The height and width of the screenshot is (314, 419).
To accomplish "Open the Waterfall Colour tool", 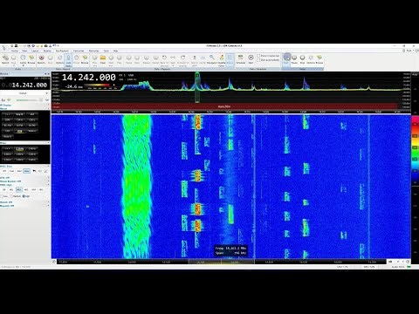I will point(222,59).
